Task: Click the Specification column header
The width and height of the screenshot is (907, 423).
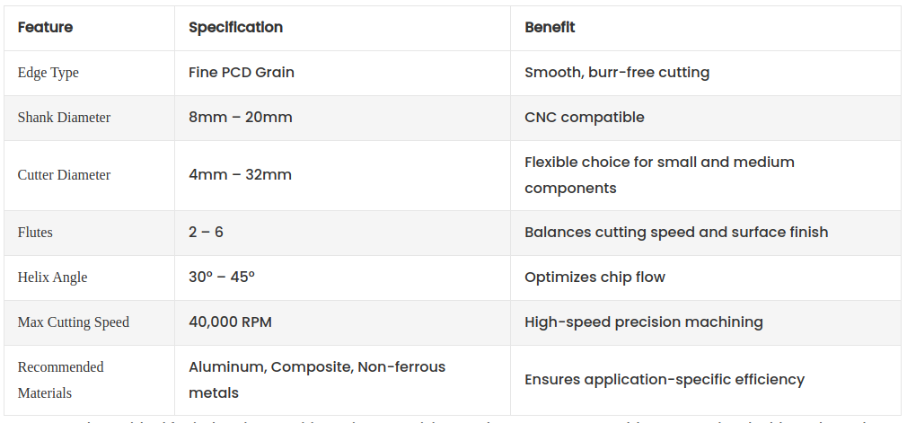Action: click(235, 28)
